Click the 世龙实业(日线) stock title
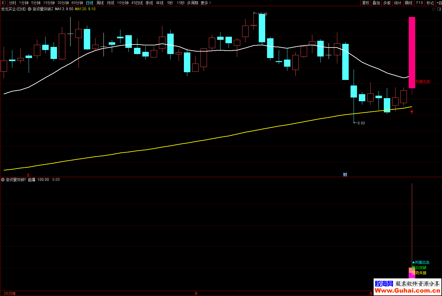This screenshot has height=296, width=442. pyautogui.click(x=14, y=9)
